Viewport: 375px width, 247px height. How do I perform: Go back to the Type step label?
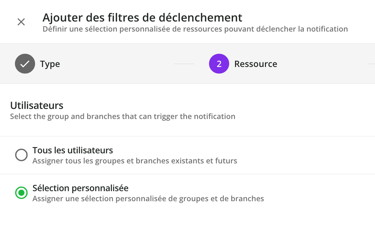coord(50,64)
